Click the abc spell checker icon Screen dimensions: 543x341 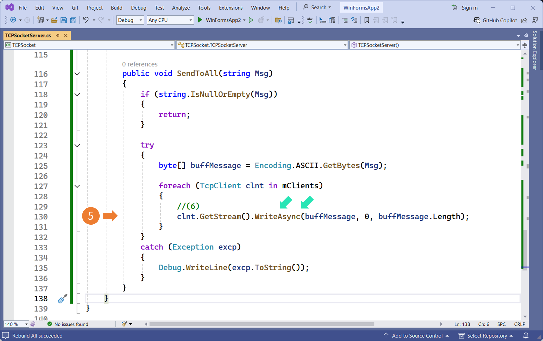(310, 20)
